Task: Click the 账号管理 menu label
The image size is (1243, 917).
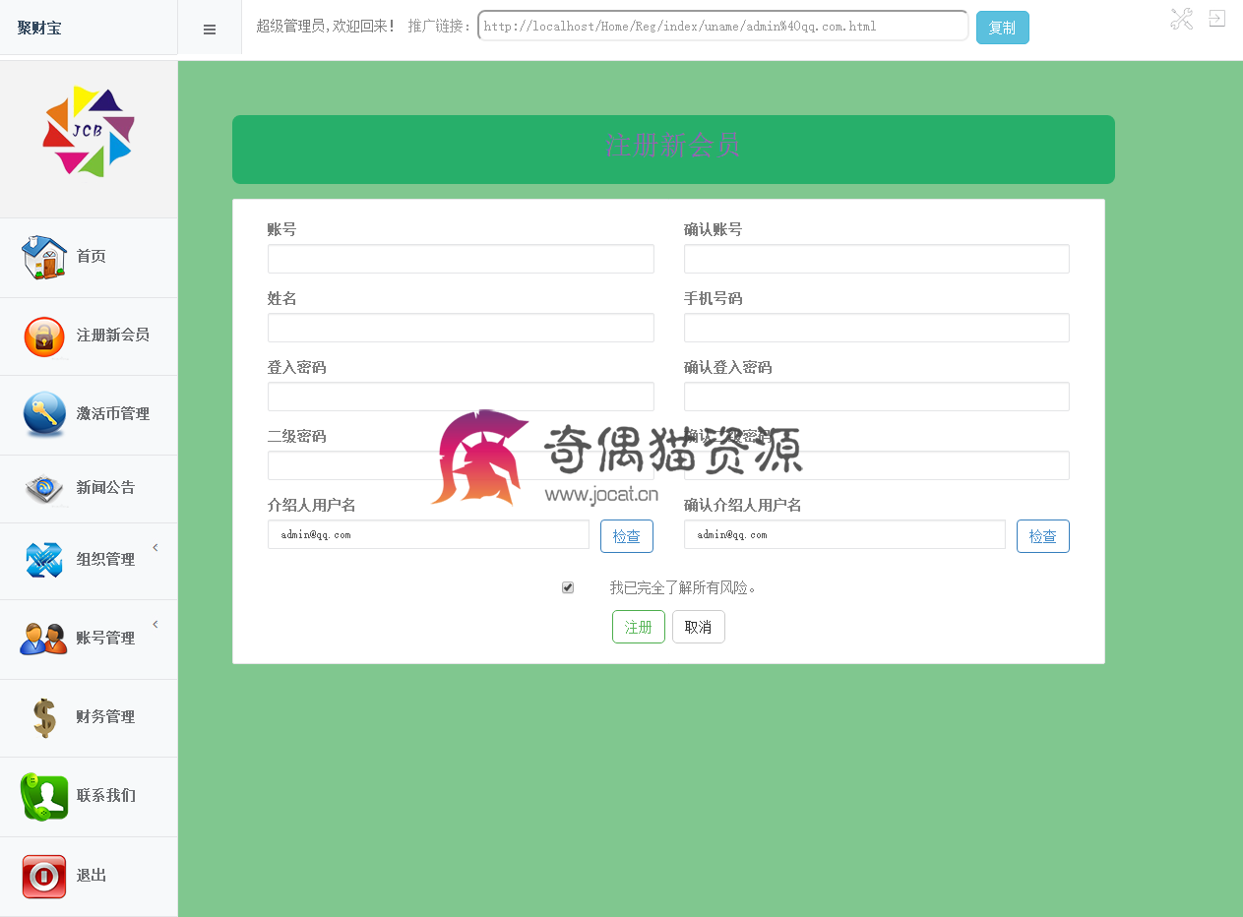Action: [x=106, y=639]
